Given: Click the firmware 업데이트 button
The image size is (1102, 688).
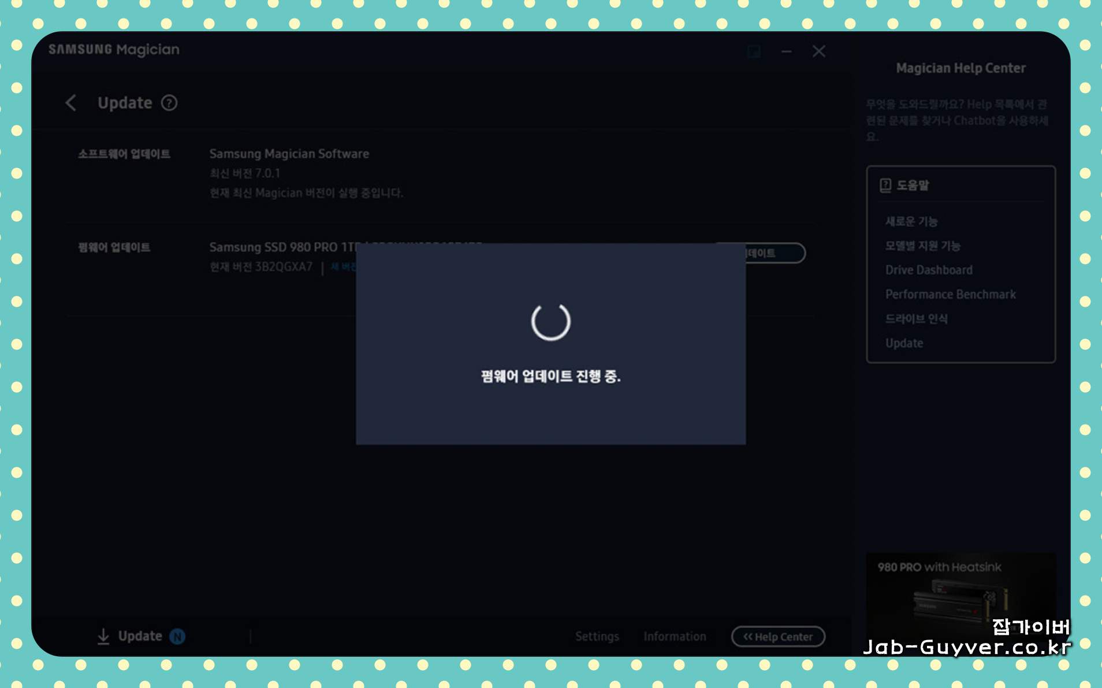Looking at the screenshot, I should (x=775, y=253).
